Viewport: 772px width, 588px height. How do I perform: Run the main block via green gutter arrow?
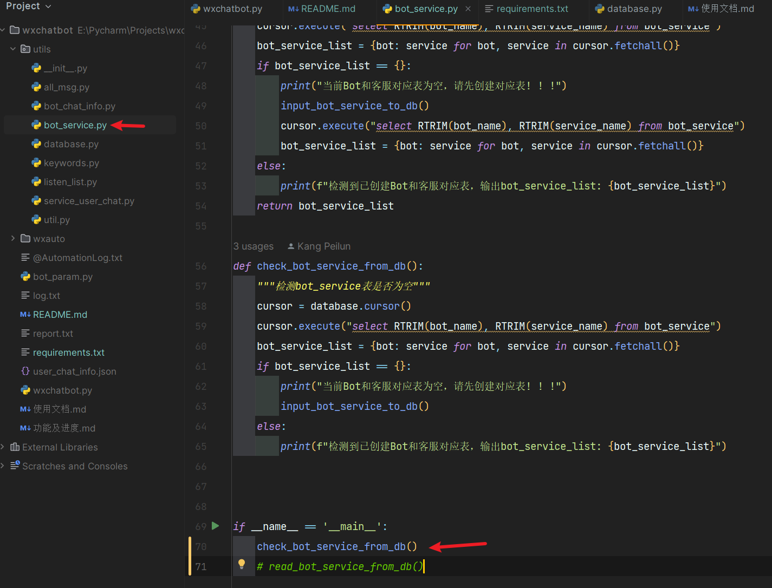coord(215,526)
